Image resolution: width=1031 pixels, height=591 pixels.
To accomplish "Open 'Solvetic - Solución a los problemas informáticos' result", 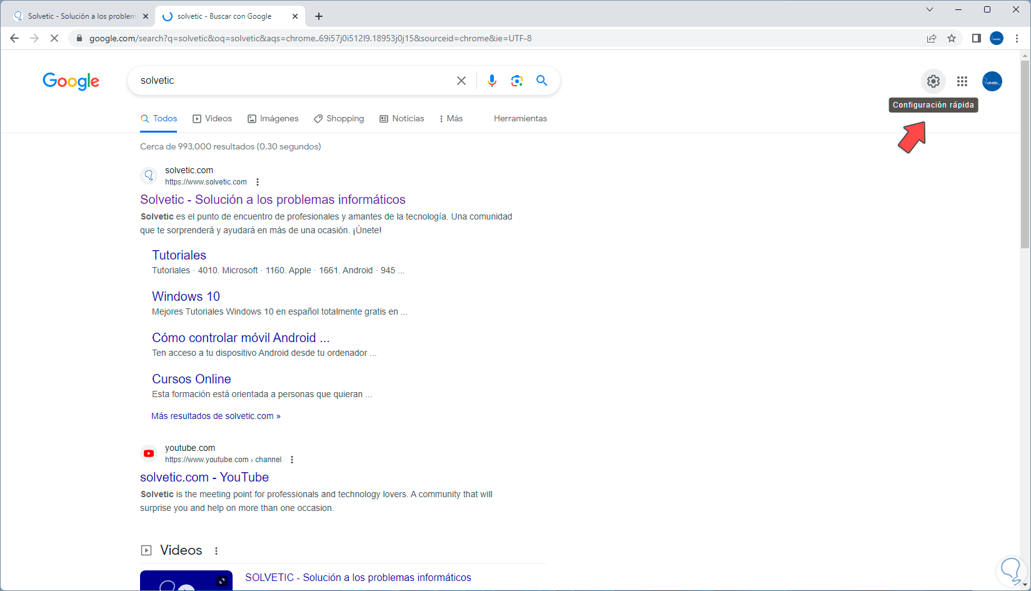I will (273, 200).
